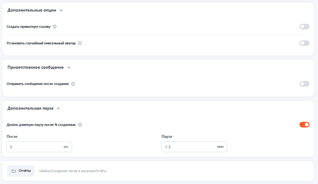Open the Отчёты reports button

21,171
